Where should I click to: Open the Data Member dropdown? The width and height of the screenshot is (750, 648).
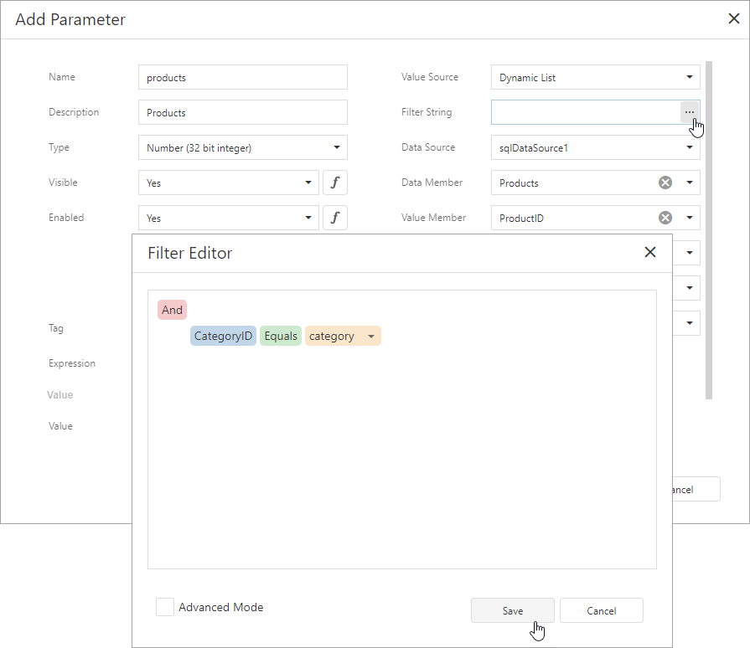click(x=689, y=183)
